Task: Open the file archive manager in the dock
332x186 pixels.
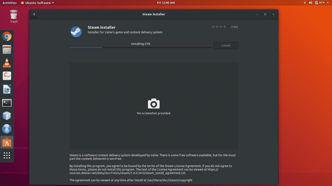Action: click(7, 49)
